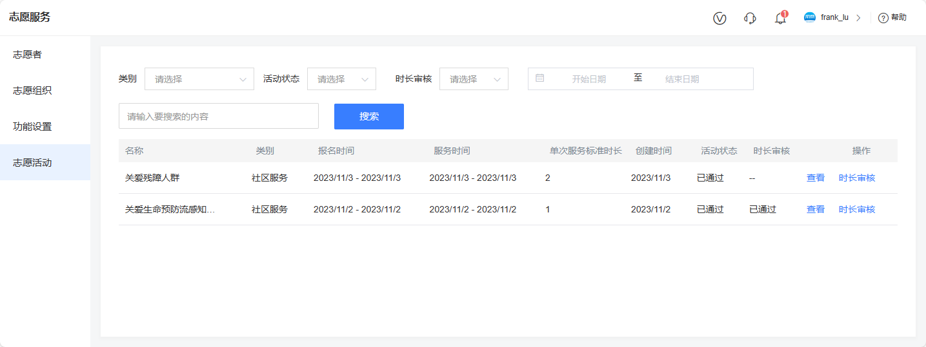Click the 单次服务标准时长 column header
This screenshot has height=347, width=926.
(586, 151)
